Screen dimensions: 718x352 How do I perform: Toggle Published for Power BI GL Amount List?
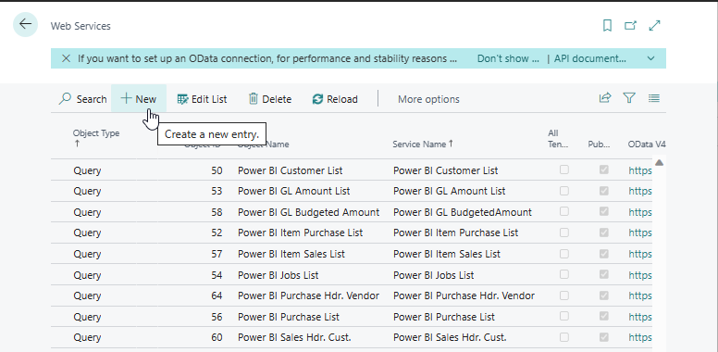tap(604, 190)
